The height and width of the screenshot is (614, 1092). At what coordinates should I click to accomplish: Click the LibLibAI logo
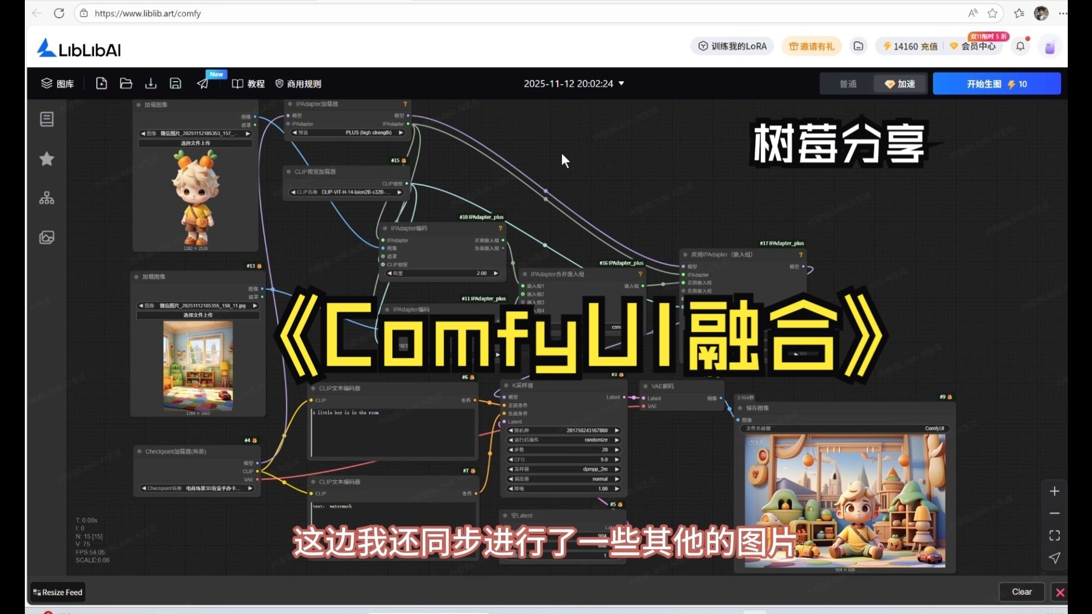pos(79,48)
